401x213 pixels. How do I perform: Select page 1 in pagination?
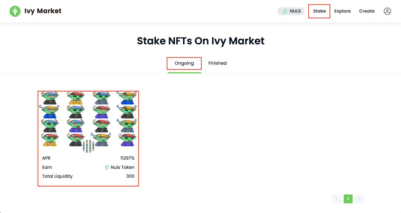point(348,199)
